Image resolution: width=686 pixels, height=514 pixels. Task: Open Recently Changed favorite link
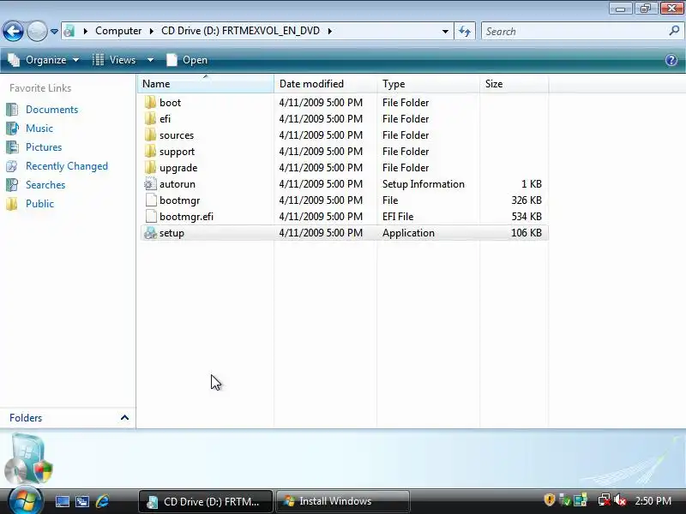[67, 166]
